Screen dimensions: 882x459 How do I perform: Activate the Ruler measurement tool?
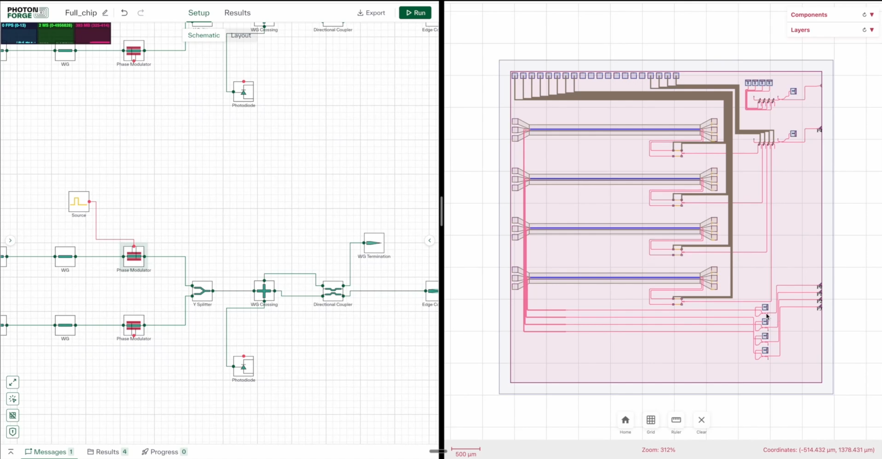pos(676,420)
